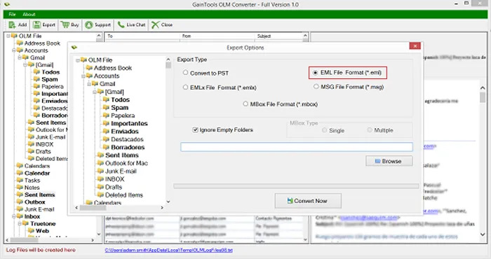Select Outbox folder icon in main tree
491x259 pixels.
tap(20, 202)
